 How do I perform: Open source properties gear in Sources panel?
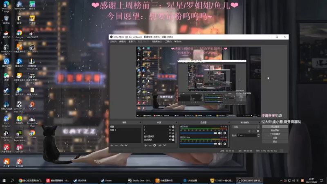point(155,145)
